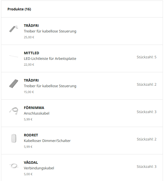Viewport: 168px width, 181px height.
Task: Click the LED-Lichtleiste für Arbeitsplatte description
Action: (x=50, y=59)
